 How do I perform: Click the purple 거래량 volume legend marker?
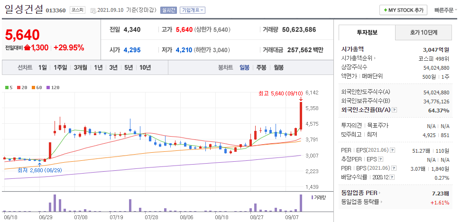312,197
